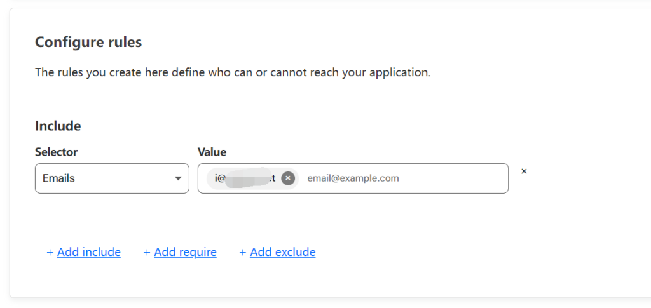Viewport: 651px width, 308px height.
Task: Delete the Include rule row
Action: (x=524, y=171)
